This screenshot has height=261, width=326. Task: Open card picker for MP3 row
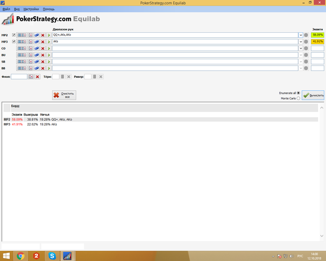31,42
